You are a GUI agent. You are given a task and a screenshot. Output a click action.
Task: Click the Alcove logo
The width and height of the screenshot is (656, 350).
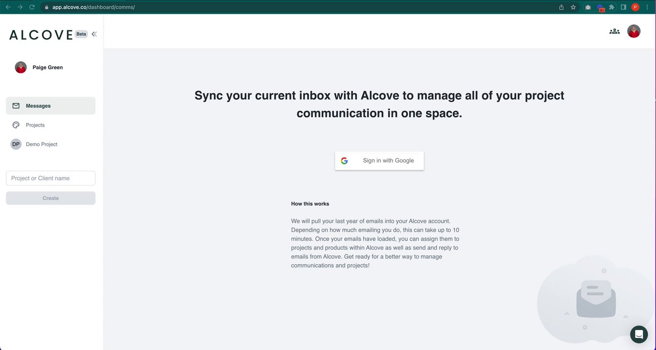click(41, 35)
